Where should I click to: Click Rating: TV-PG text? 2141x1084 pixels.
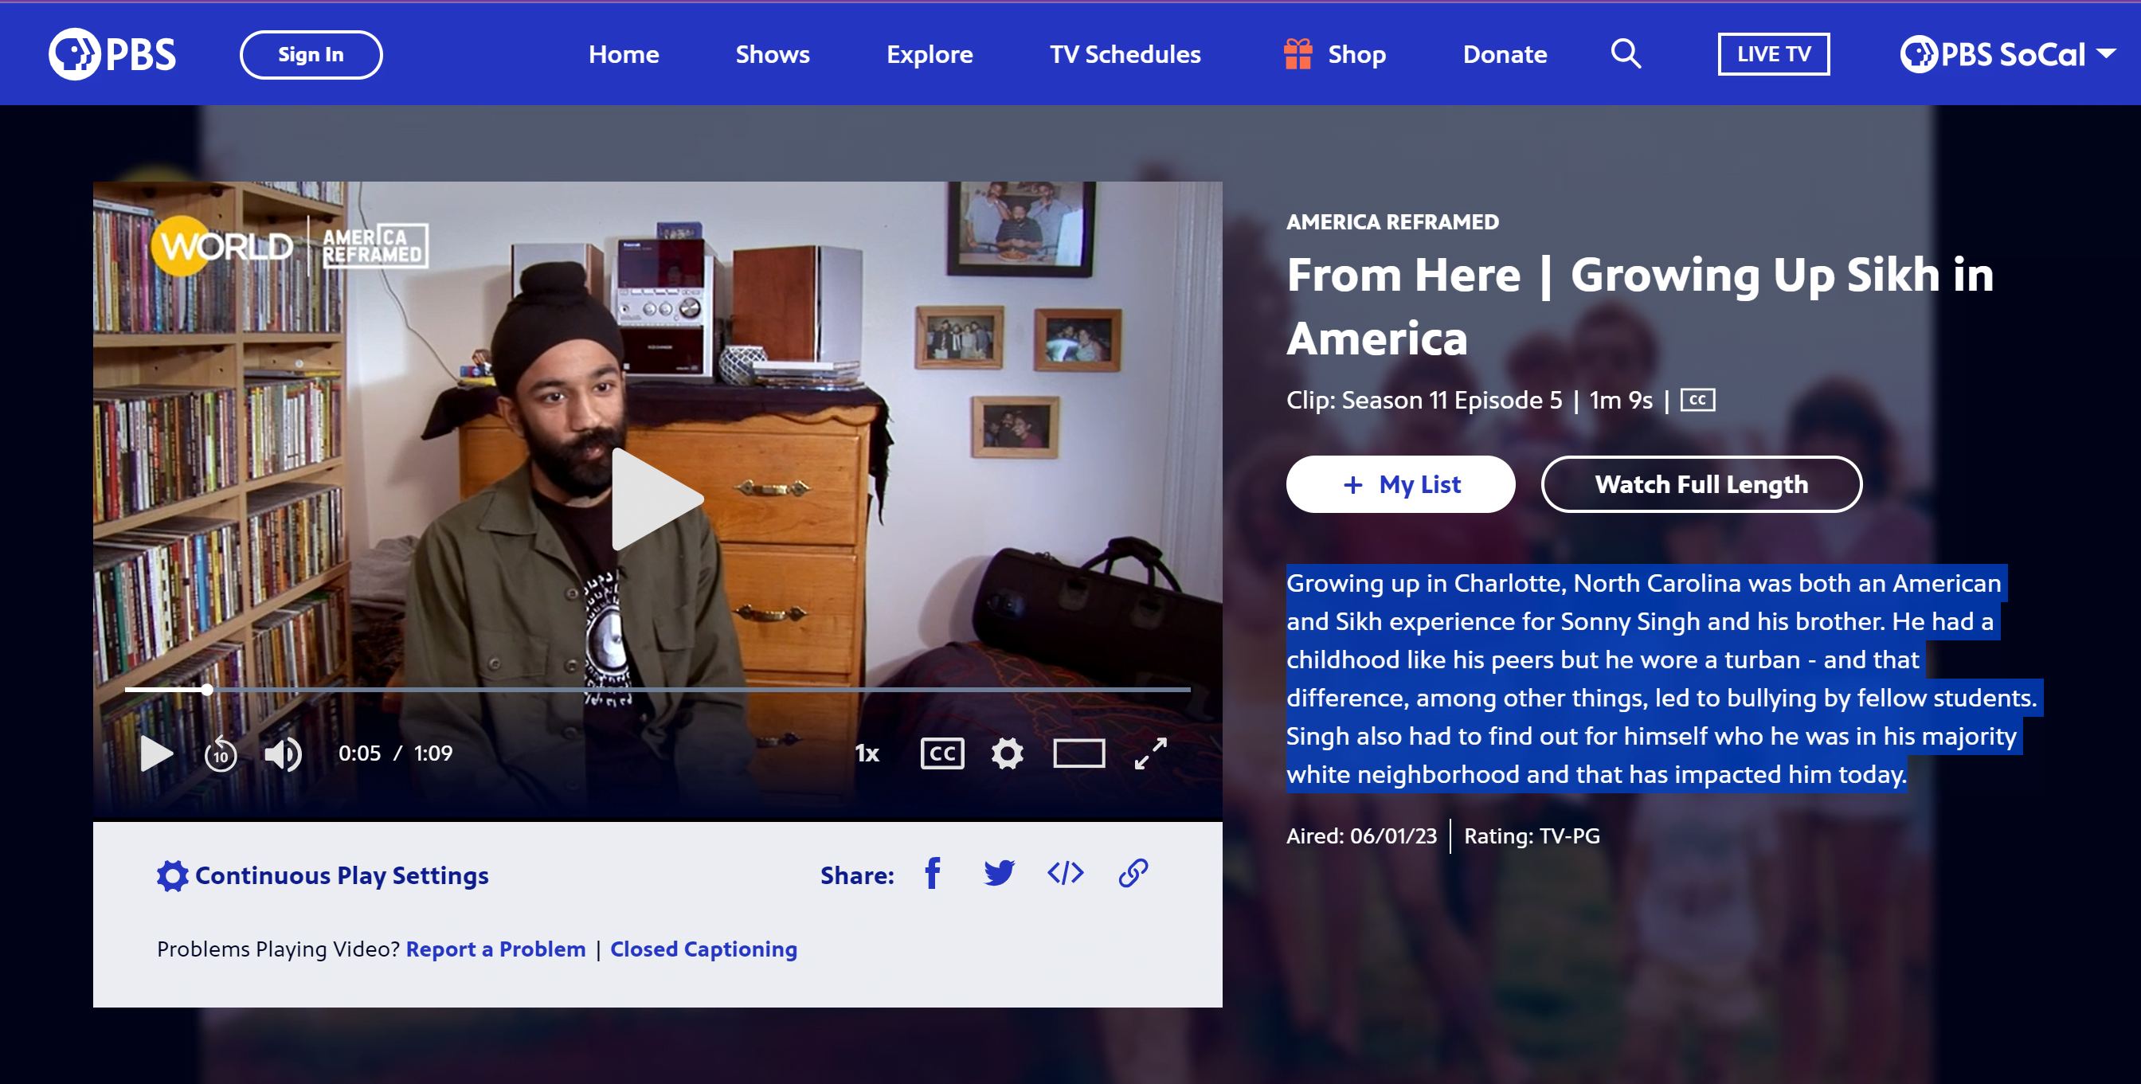coord(1531,836)
